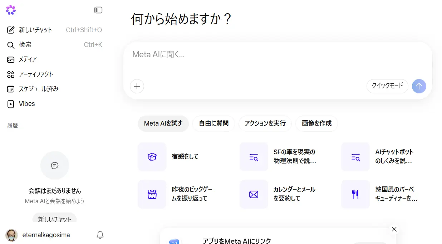Click the scoreboard icon for 昨夜のビッグゲーム
Screen dimensions: 442x244
tap(152, 194)
